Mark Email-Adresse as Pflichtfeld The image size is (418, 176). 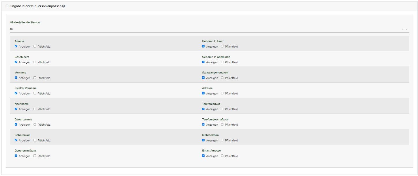point(222,156)
